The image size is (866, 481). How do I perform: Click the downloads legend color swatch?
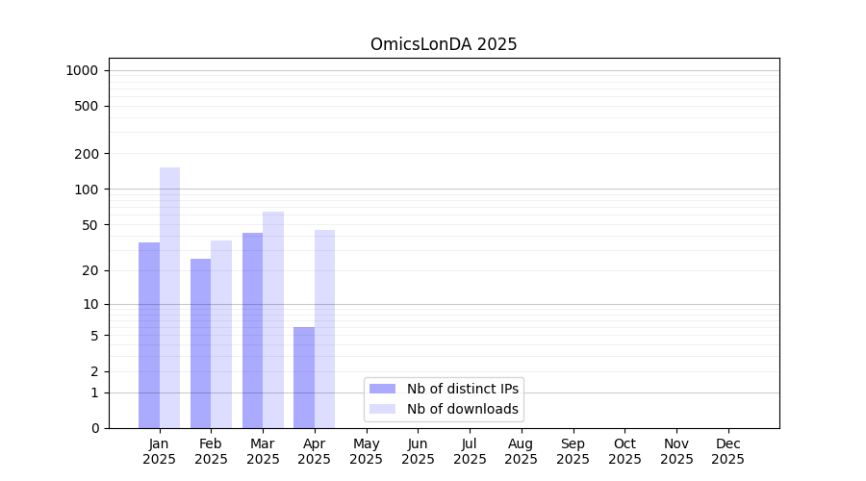(x=382, y=409)
